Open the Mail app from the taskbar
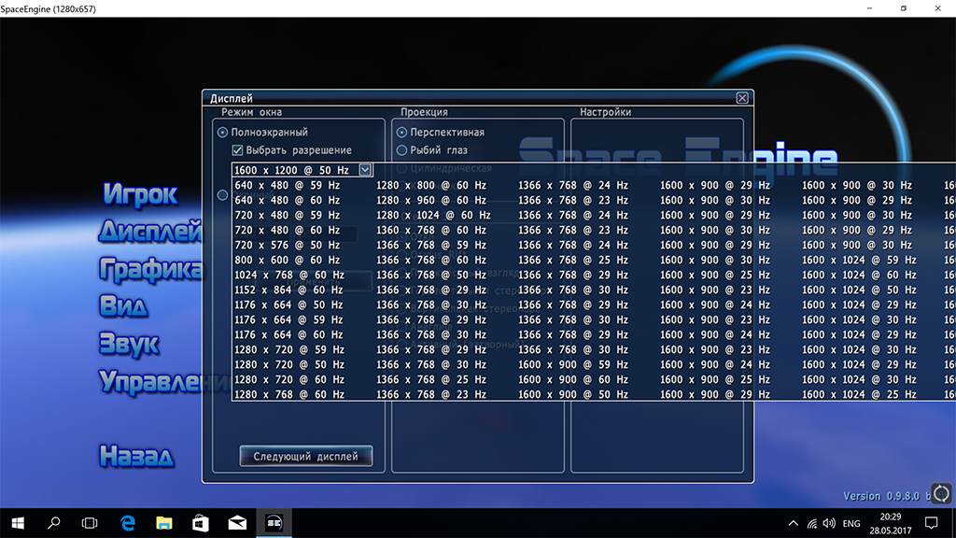This screenshot has height=538, width=956. click(237, 523)
